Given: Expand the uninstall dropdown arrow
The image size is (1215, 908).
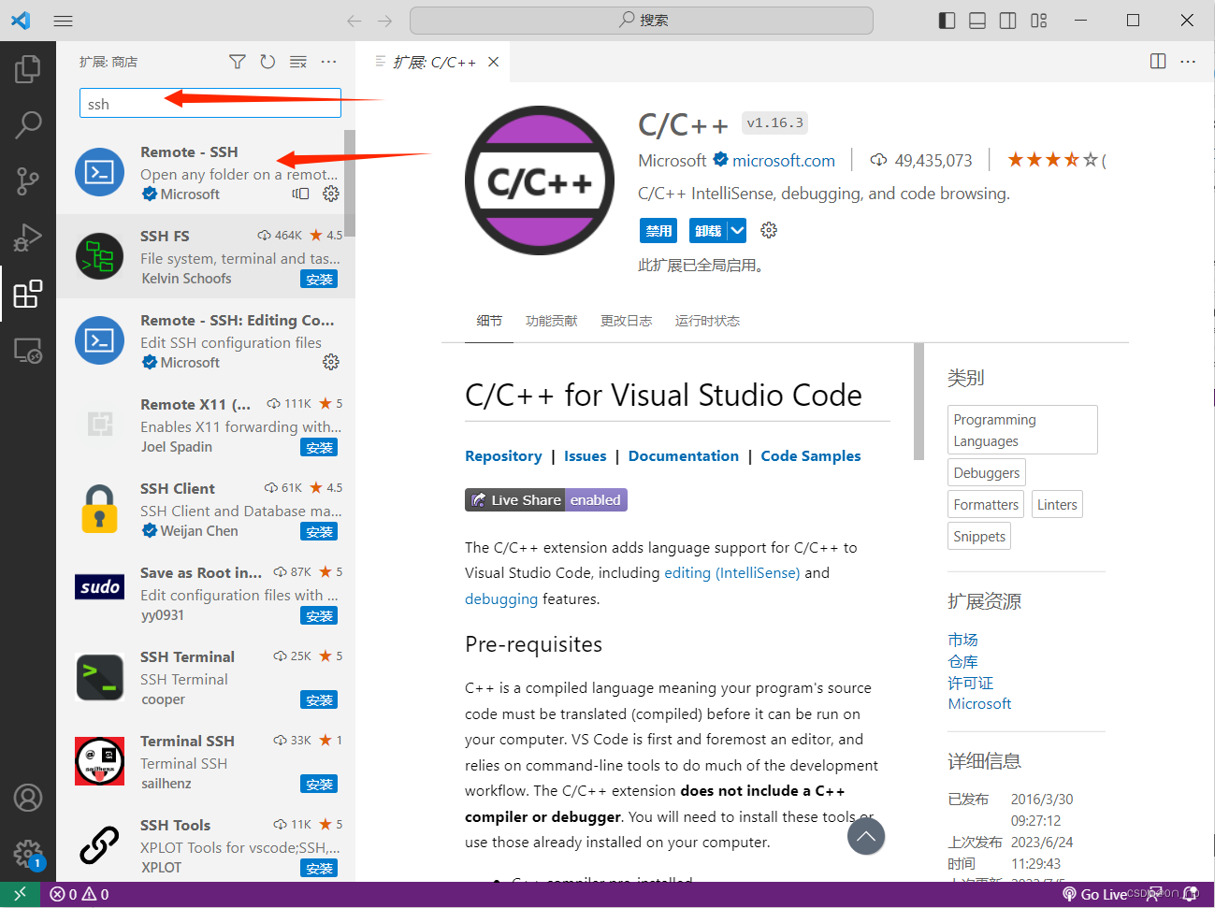Looking at the screenshot, I should (x=737, y=230).
